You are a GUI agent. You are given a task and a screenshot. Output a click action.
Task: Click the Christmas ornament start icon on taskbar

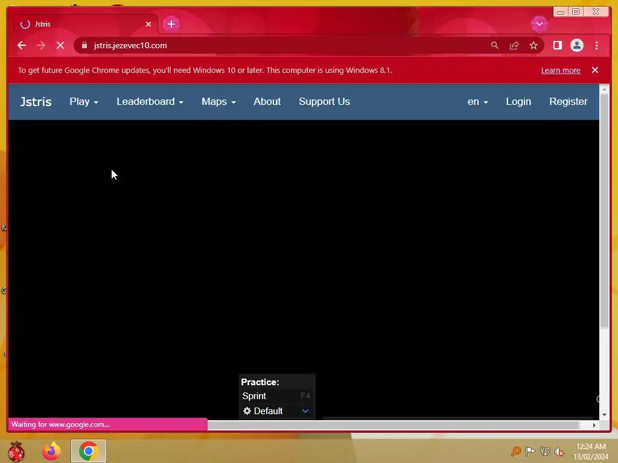[x=16, y=451]
